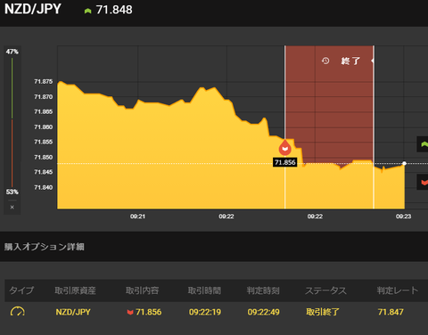
Task: Click the 取引内容 column header
Action: pos(142,290)
